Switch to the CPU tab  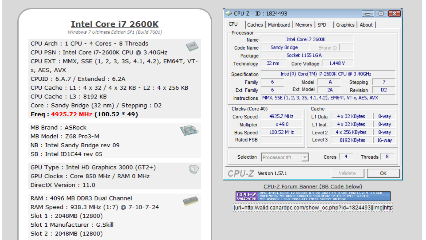(x=233, y=24)
